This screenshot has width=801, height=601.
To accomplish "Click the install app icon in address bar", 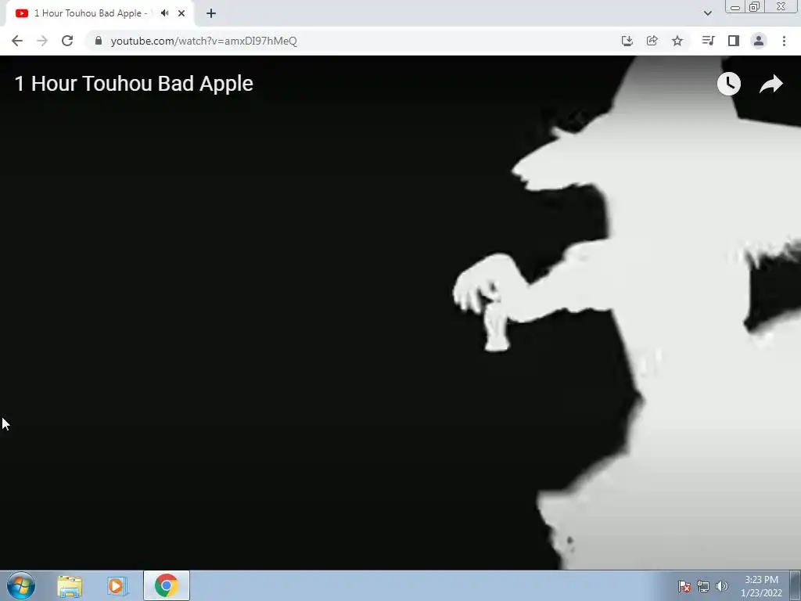I will [x=627, y=41].
